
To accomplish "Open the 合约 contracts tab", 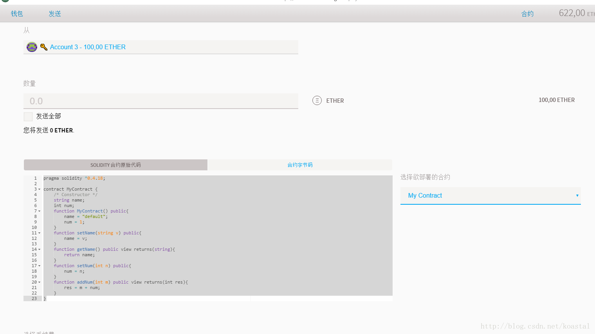I will point(527,14).
